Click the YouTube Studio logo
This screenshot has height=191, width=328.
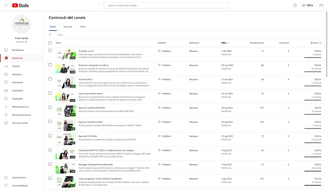[x=20, y=5]
